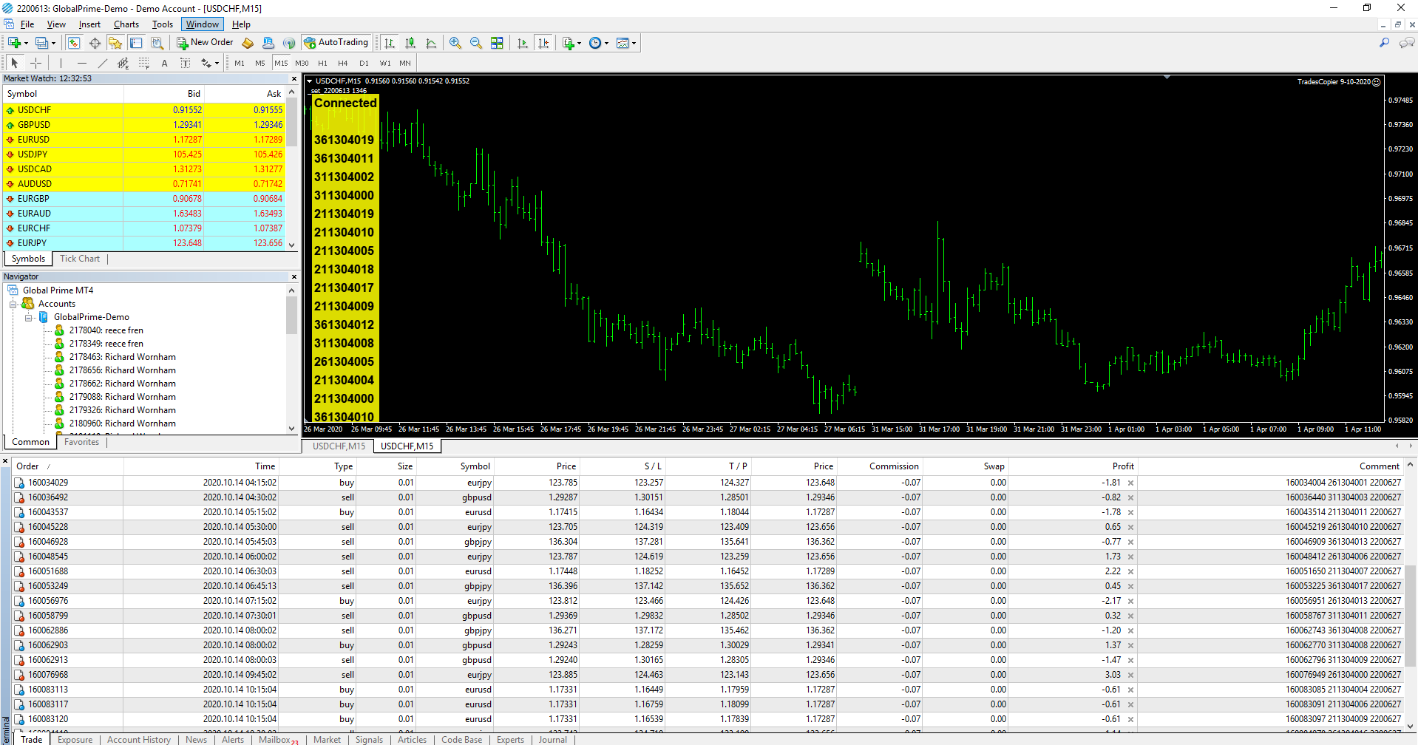Image resolution: width=1418 pixels, height=745 pixels.
Task: Open the File menu
Action: click(27, 24)
